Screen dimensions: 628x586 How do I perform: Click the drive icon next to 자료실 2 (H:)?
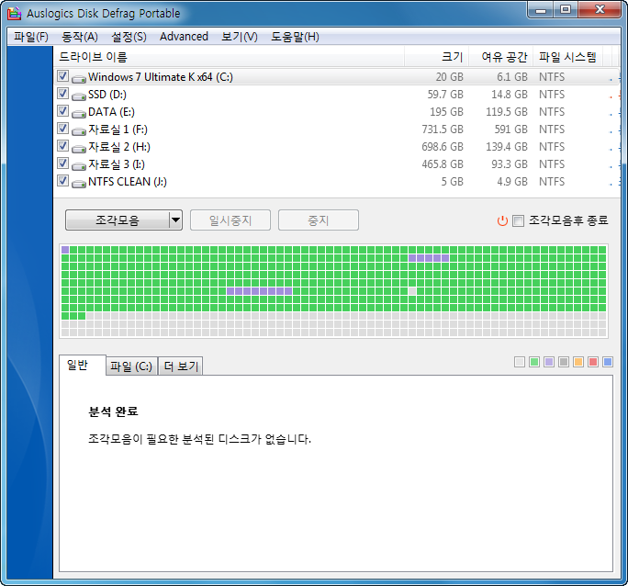[x=79, y=149]
